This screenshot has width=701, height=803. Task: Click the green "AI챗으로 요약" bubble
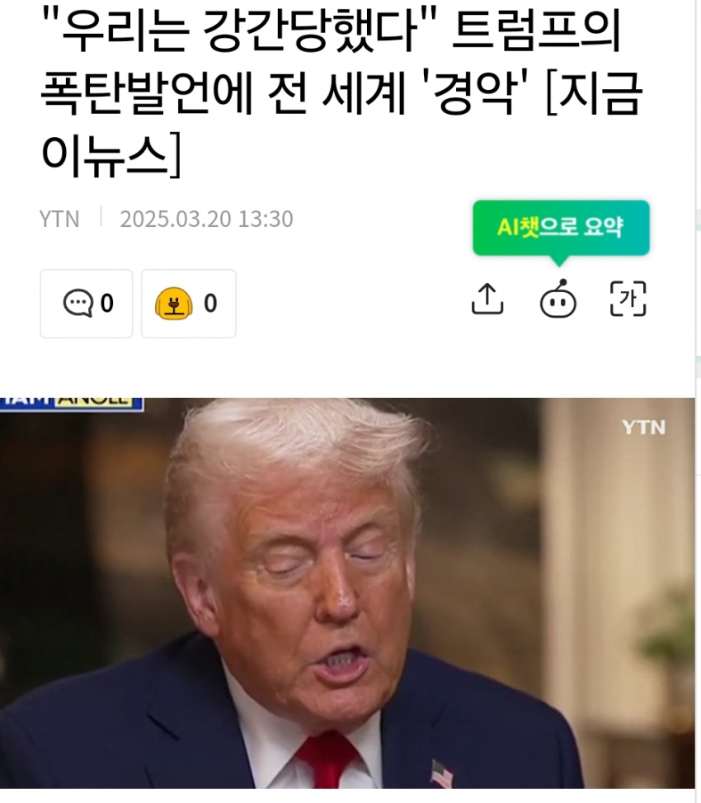pyautogui.click(x=562, y=228)
